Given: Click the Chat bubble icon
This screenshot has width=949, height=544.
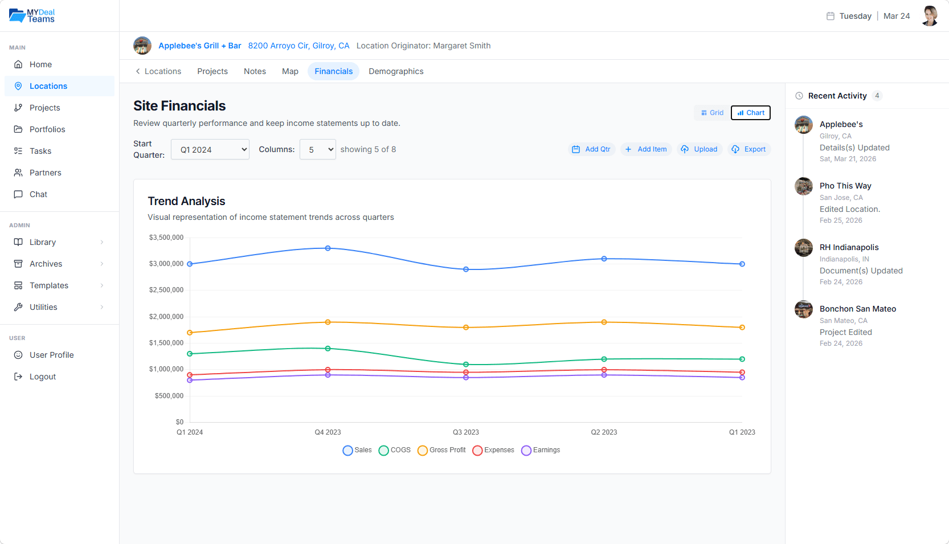Looking at the screenshot, I should click(x=18, y=194).
